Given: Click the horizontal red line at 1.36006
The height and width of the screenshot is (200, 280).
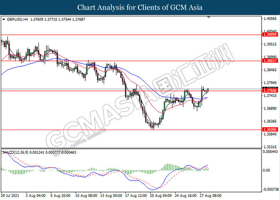Looking at the screenshot, I should (x=120, y=130).
